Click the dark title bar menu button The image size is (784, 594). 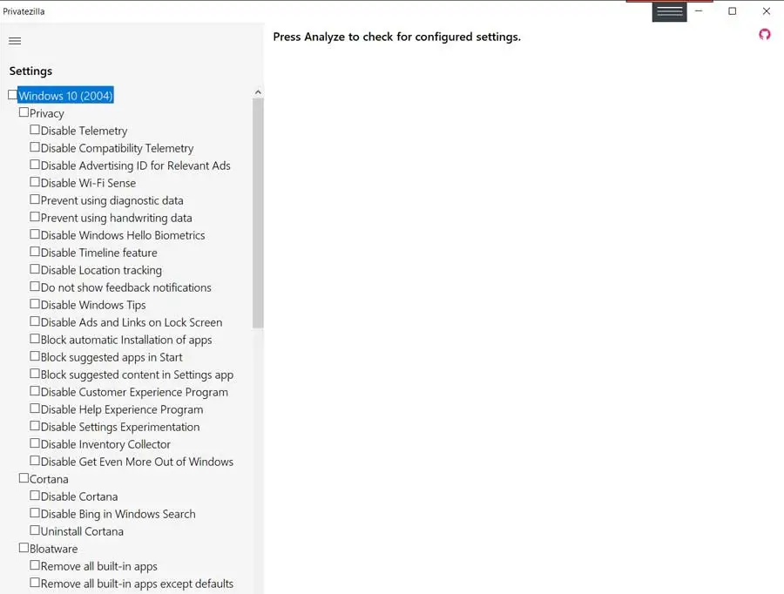point(670,11)
